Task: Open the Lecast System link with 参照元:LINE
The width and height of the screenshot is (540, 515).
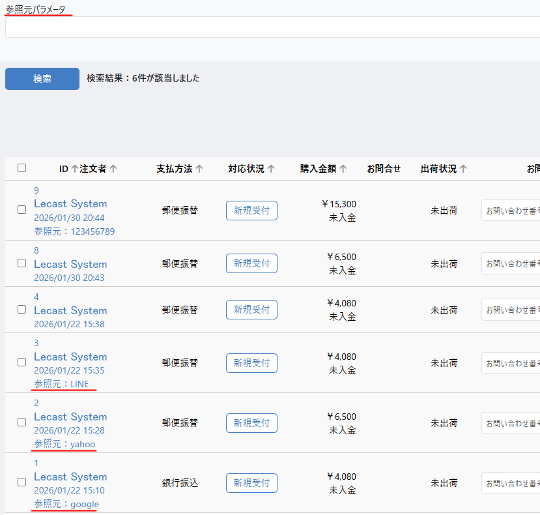Action: 70,357
